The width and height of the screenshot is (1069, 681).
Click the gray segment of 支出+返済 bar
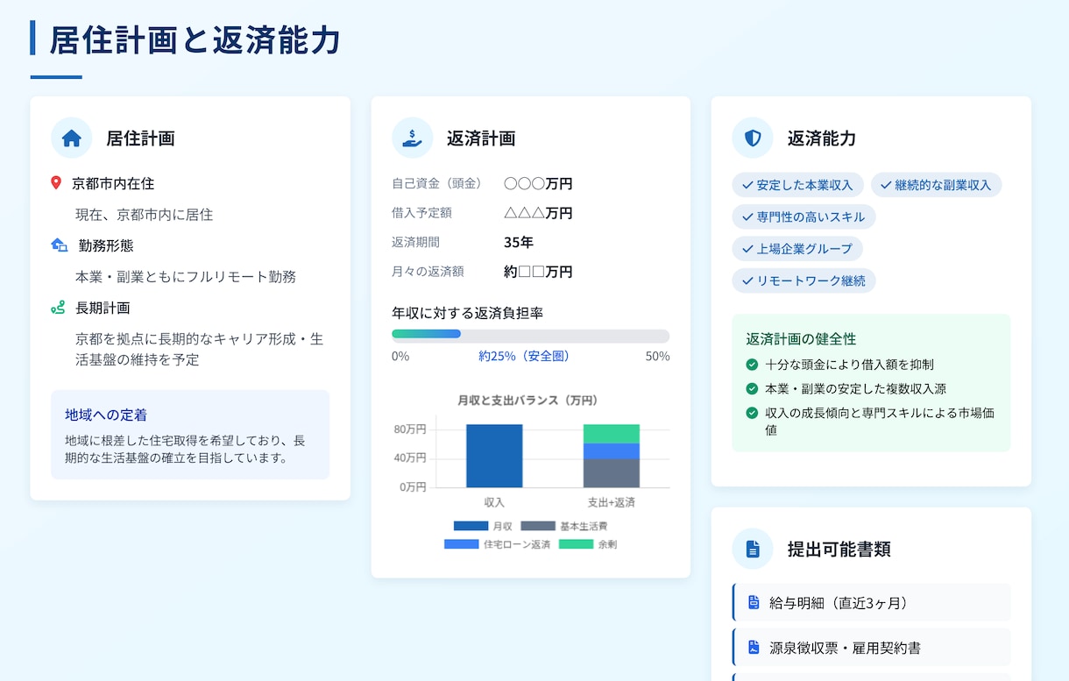[x=612, y=473]
